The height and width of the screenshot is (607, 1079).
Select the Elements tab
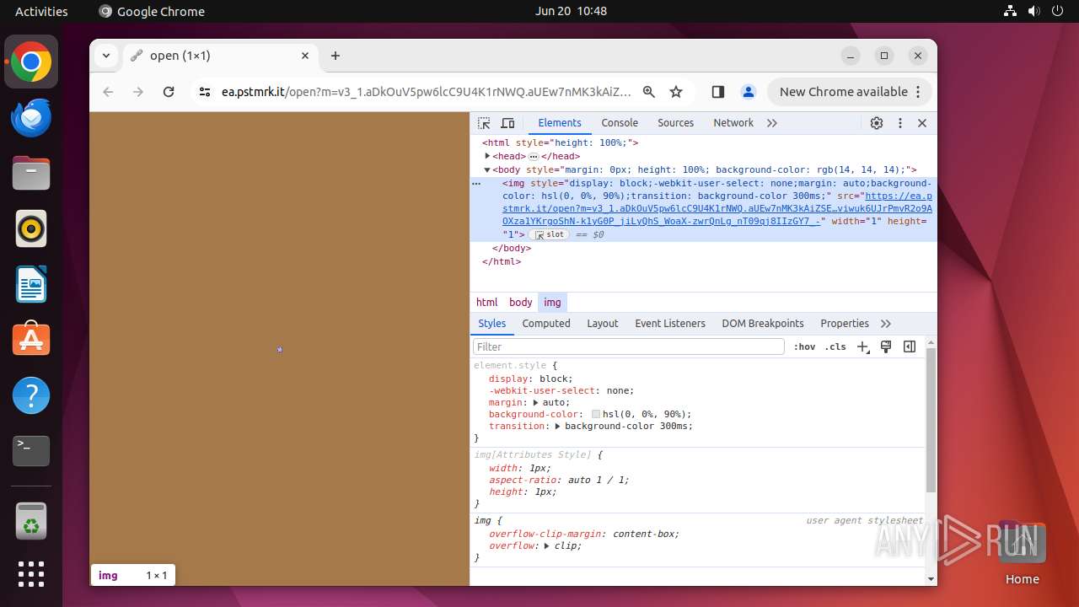560,123
